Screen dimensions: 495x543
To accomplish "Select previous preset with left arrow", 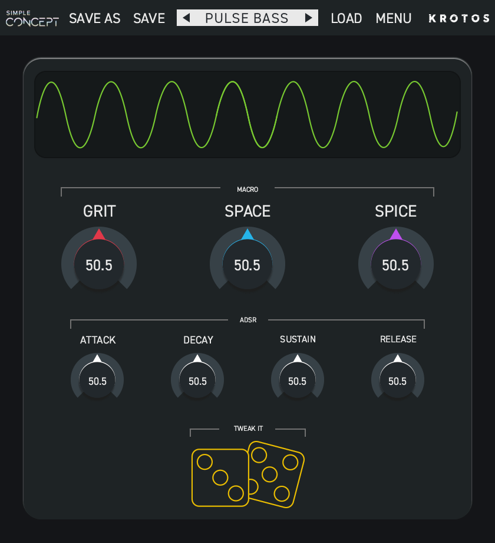I will pos(186,18).
